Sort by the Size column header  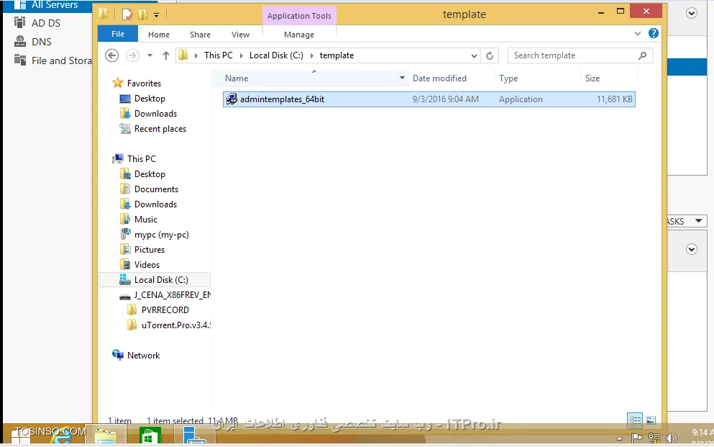[592, 78]
